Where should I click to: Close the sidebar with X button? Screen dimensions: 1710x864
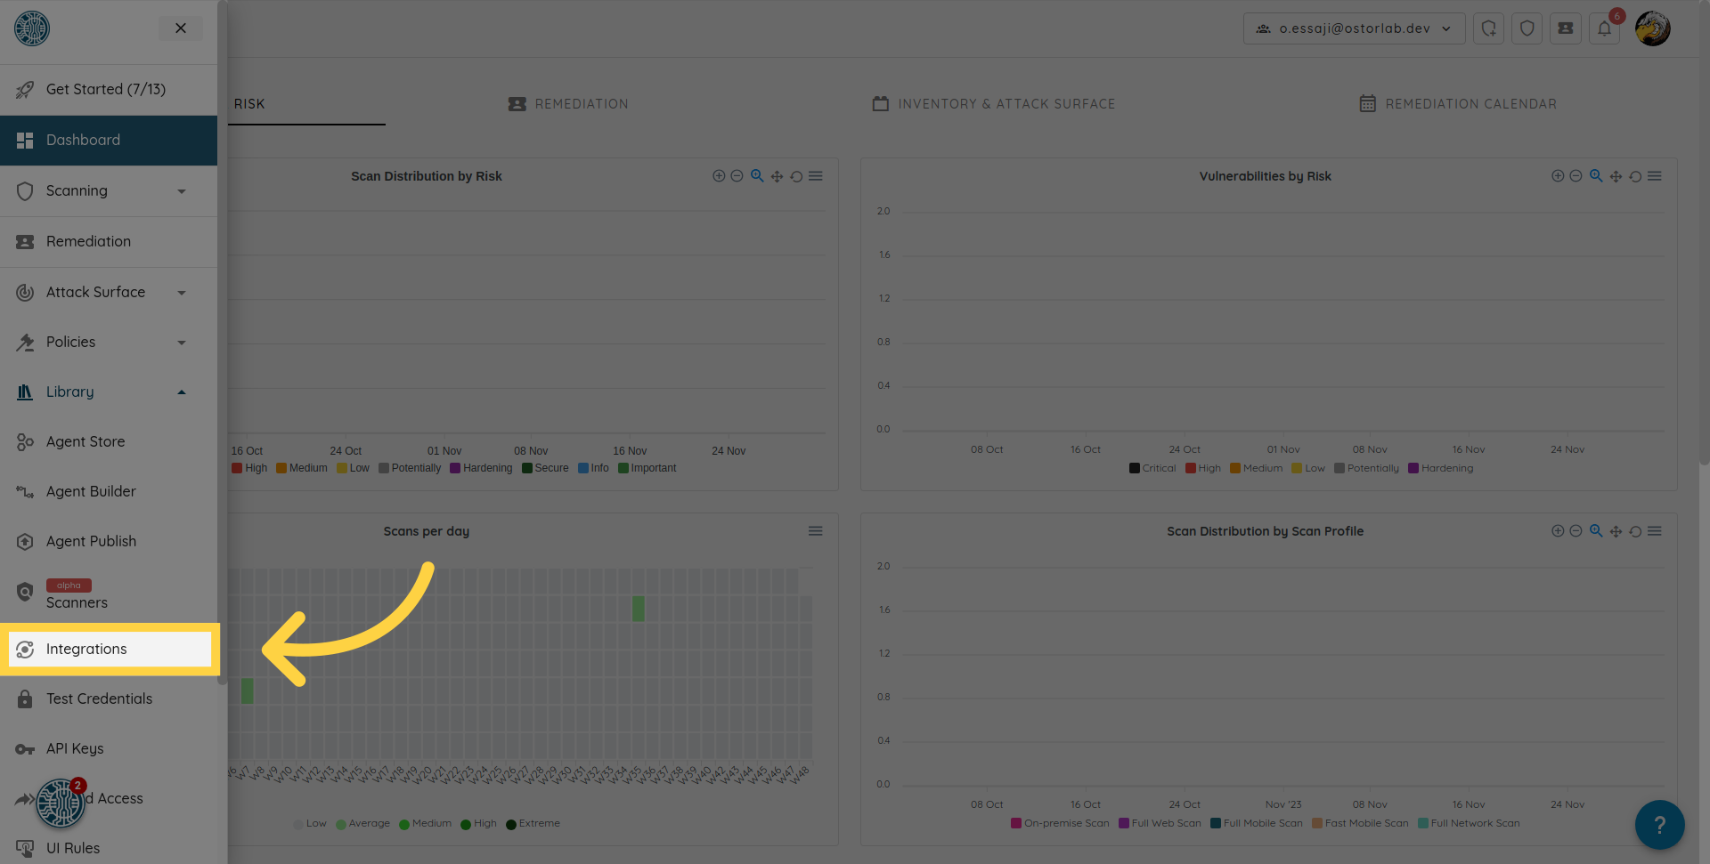click(x=181, y=28)
